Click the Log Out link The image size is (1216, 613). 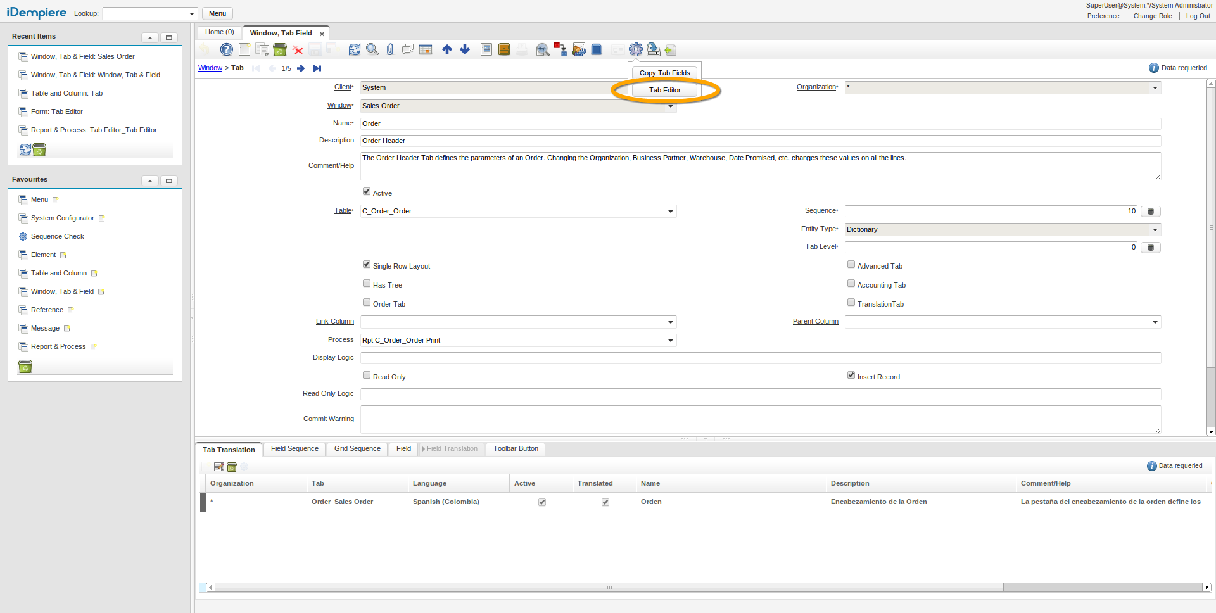point(1198,16)
